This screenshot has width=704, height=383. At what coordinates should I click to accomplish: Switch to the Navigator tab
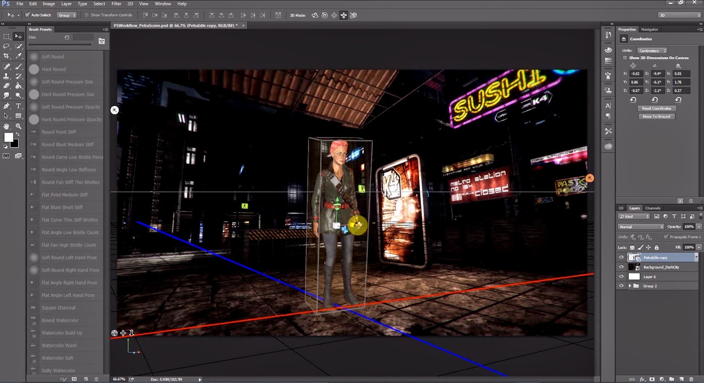(x=649, y=29)
